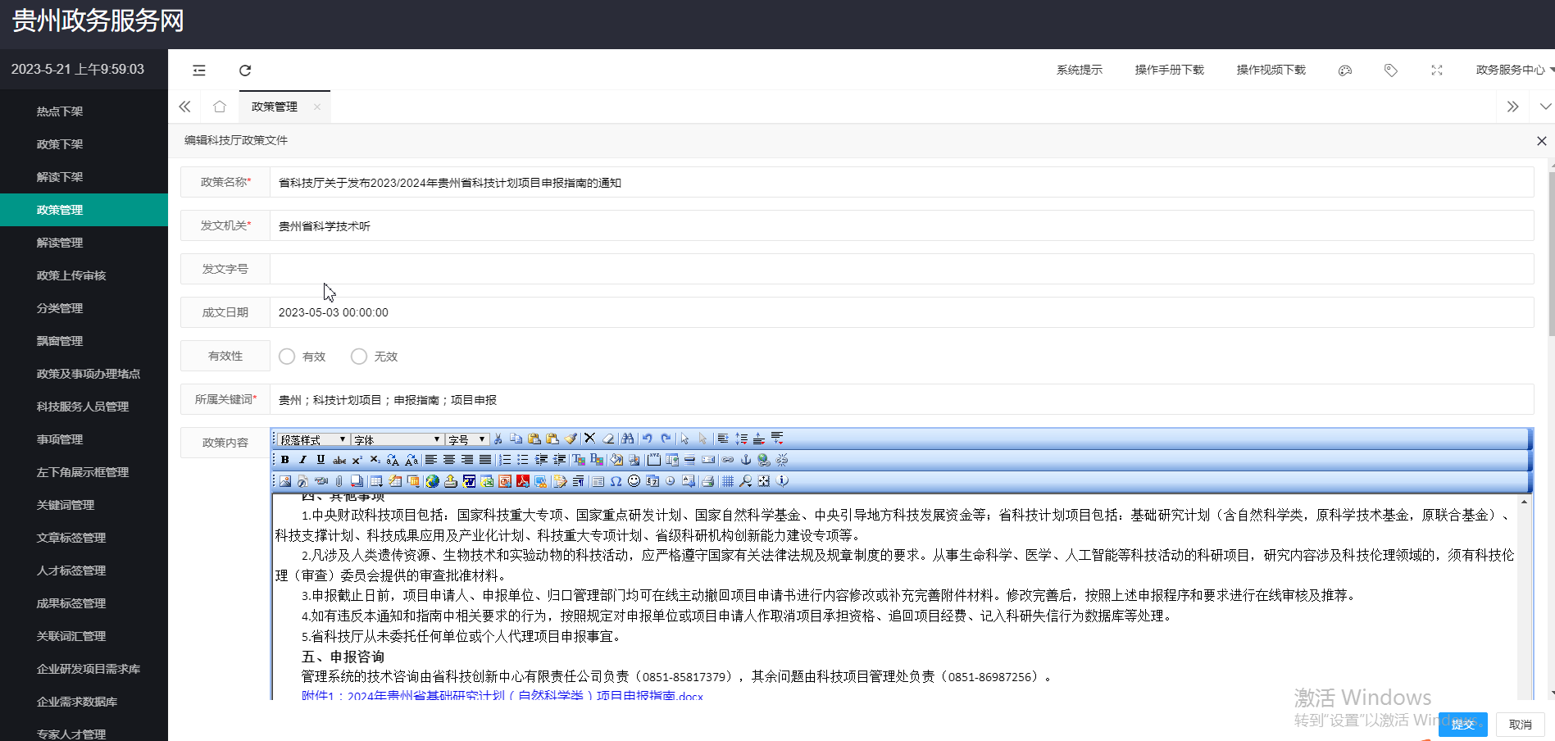This screenshot has height=741, width=1555.
Task: Insert hyperlink with chain icon
Action: tap(728, 460)
